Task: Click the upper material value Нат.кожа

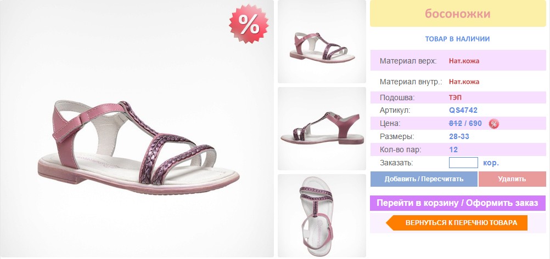Action: coord(464,61)
